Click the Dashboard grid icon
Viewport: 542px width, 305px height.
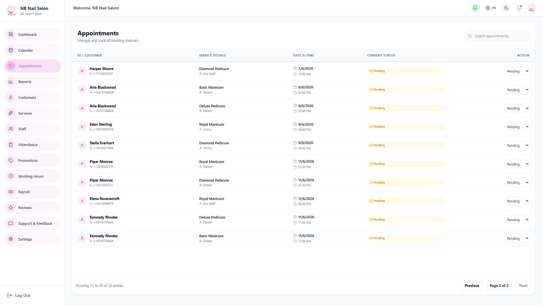11,34
